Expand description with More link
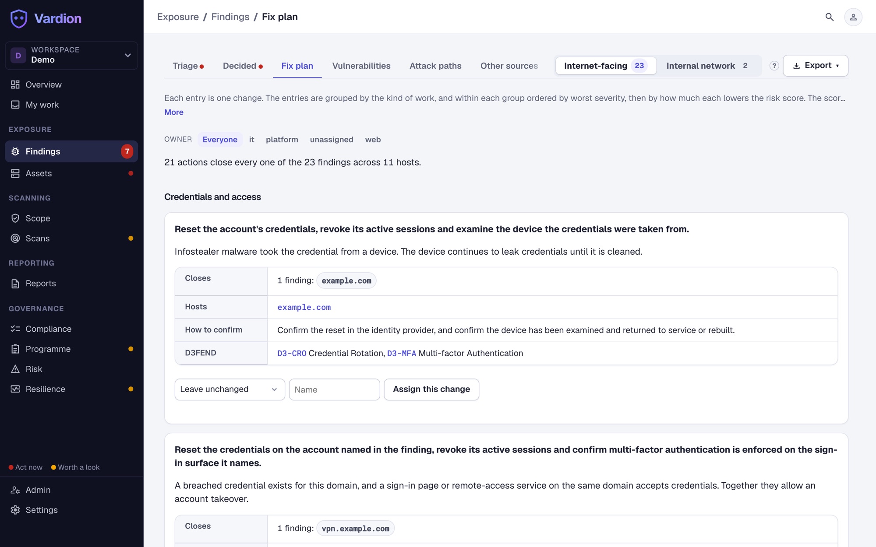 click(x=174, y=112)
